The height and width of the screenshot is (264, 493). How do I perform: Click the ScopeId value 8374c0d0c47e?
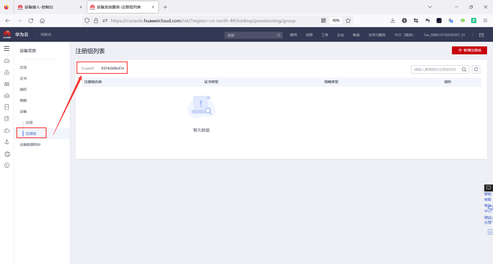(113, 68)
